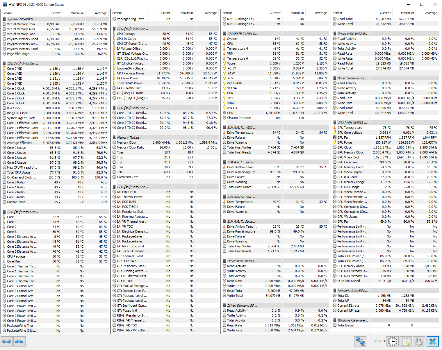Select the GPU VR Usage row

(x=386, y=217)
